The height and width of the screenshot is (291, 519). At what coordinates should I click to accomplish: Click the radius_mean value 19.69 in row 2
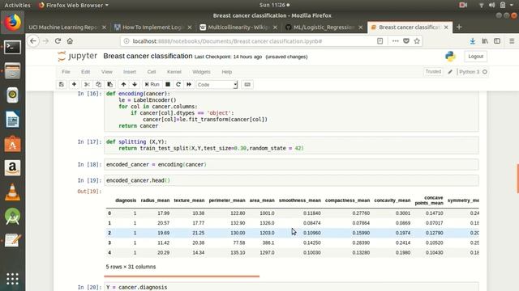point(164,233)
